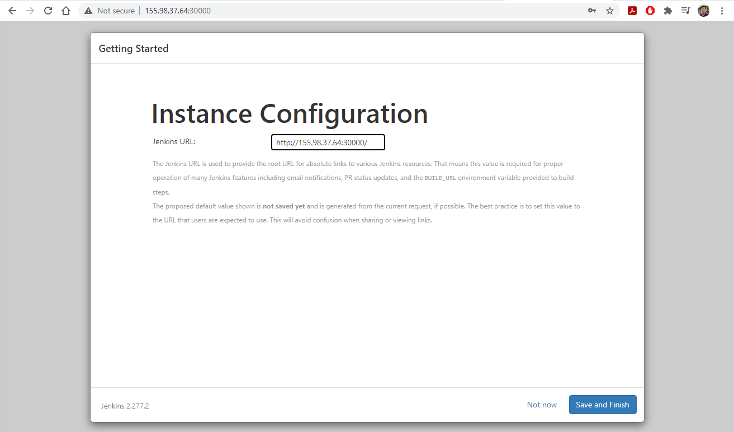Viewport: 734px width, 432px height.
Task: Click the Jenkins 2.277.2 version text
Action: tap(125, 406)
